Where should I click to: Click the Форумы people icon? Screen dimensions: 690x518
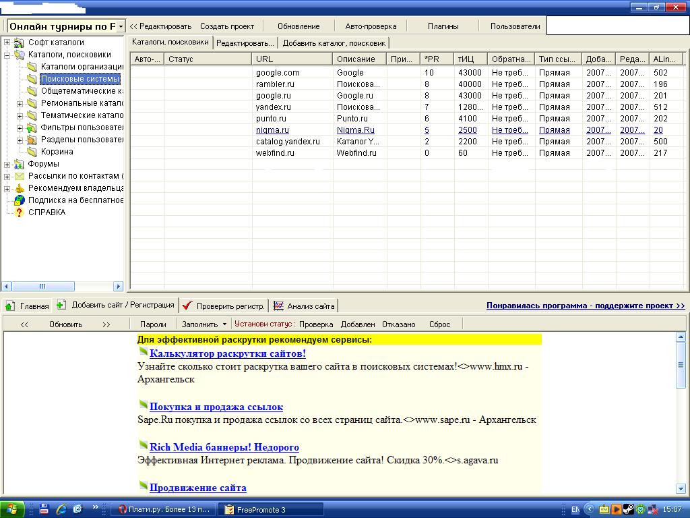(19, 164)
